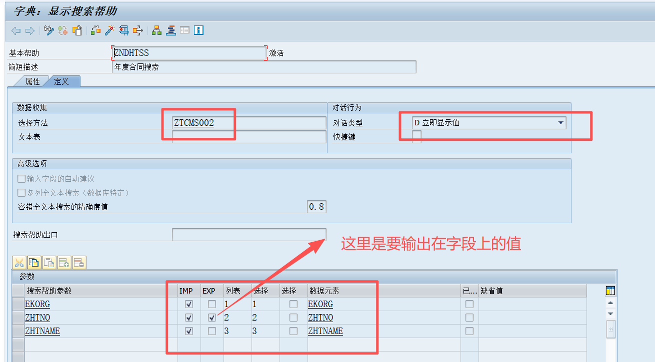Toggle EXP checkbox for EKORG

coord(212,304)
